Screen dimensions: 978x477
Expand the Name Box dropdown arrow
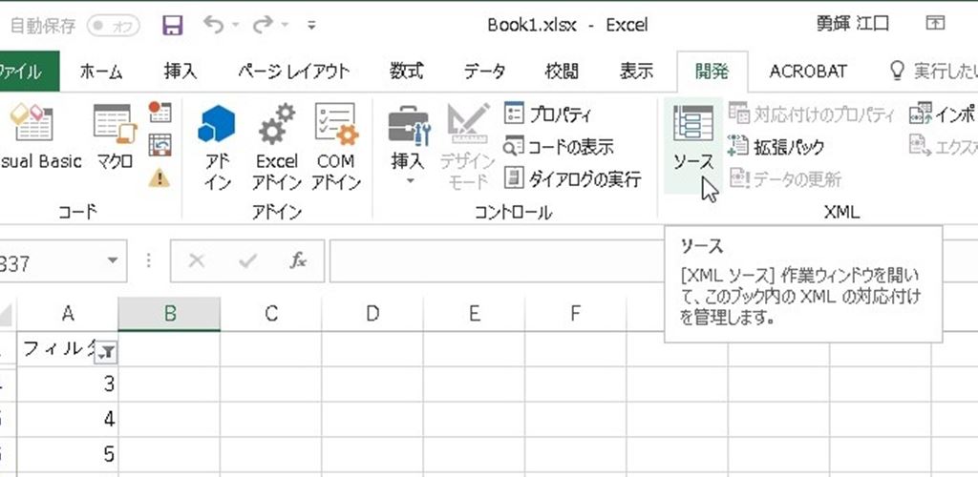(x=113, y=260)
